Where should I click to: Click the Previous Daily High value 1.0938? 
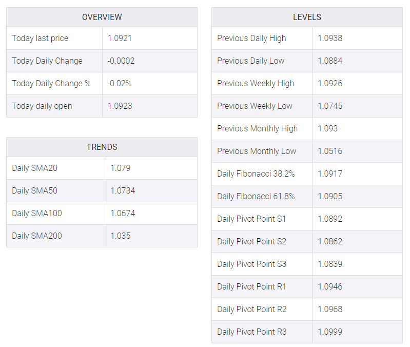(x=330, y=38)
